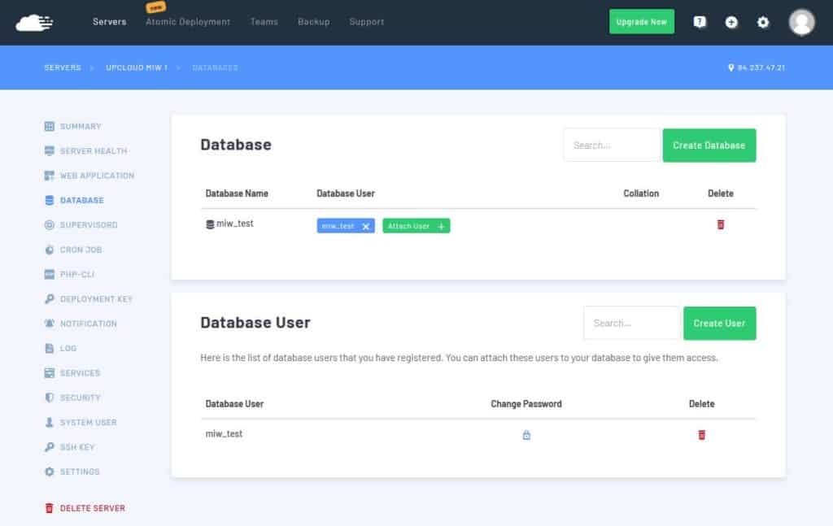Click the location pin beside the IP address
Screen dimensions: 833x526
click(x=731, y=67)
